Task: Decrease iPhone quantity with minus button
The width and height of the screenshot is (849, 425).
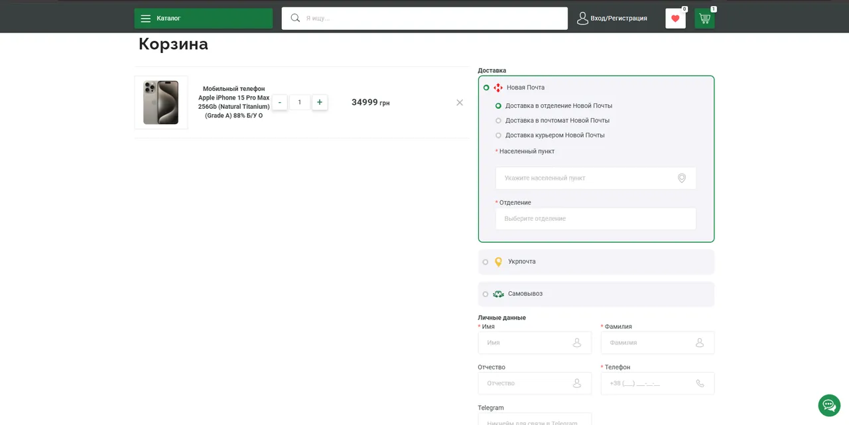Action: (x=280, y=102)
